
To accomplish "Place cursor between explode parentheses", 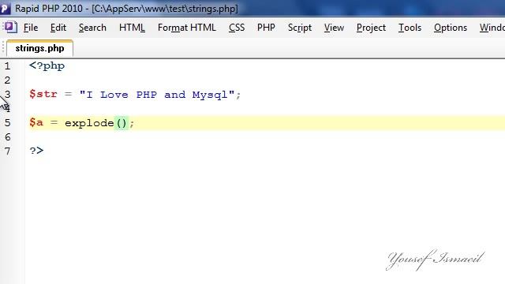I will coord(122,123).
